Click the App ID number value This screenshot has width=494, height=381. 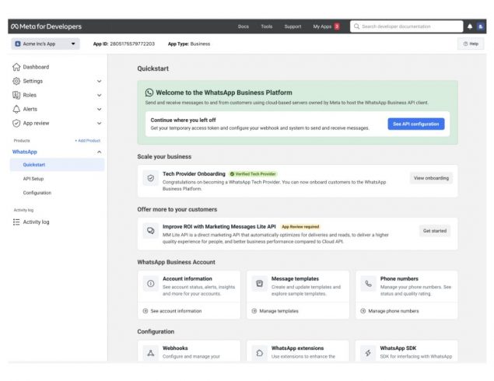tap(132, 44)
